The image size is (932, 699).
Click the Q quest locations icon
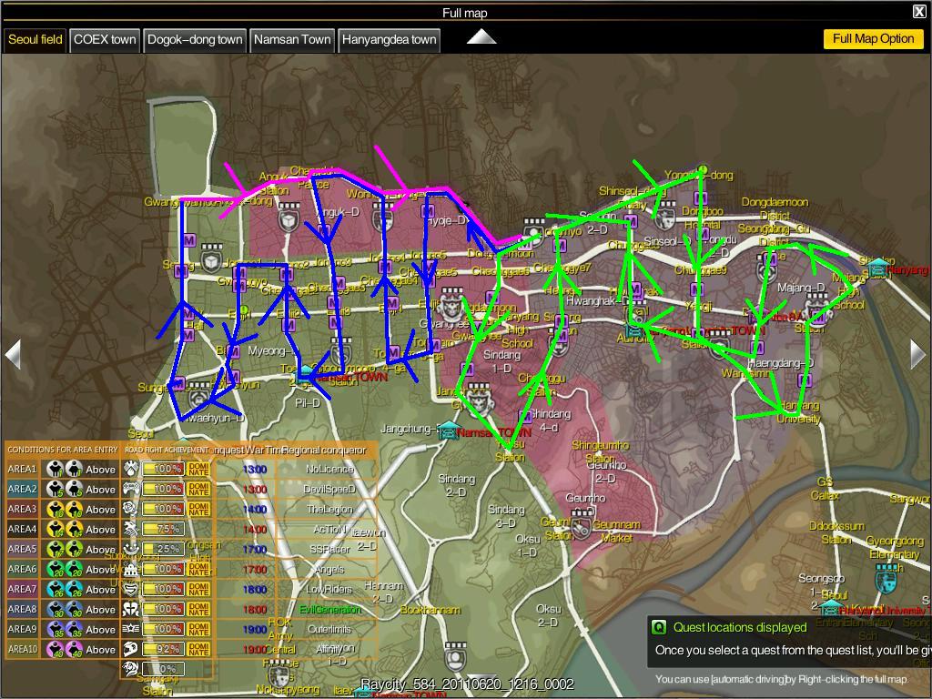(658, 627)
